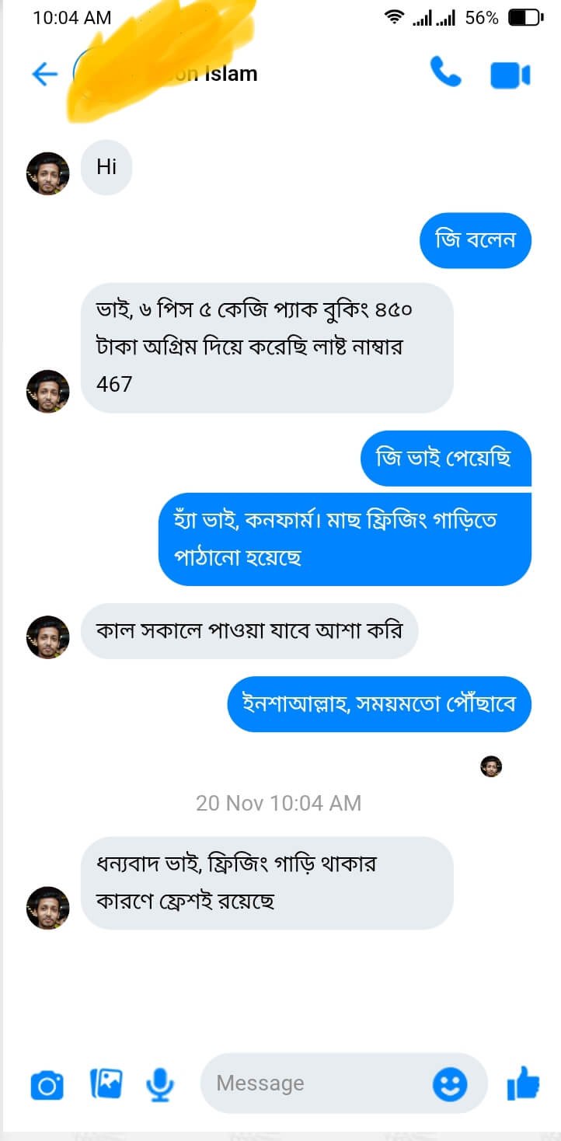Open the emoji picker
Screen dimensions: 561x1141
450,1083
